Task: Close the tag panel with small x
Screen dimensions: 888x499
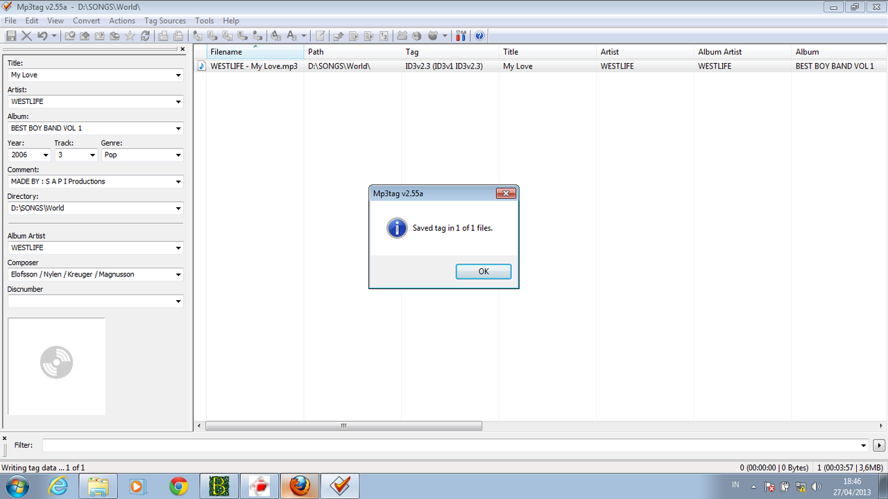Action: coord(182,49)
